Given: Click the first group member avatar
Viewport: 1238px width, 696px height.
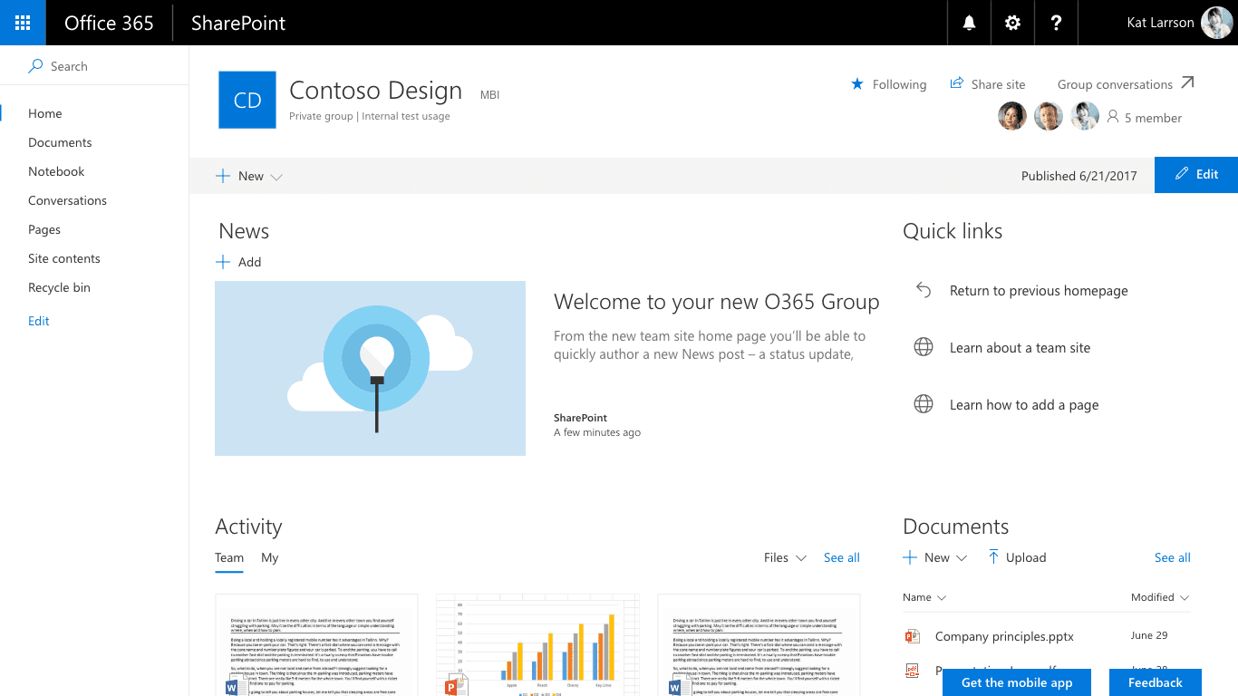Looking at the screenshot, I should coord(1012,116).
